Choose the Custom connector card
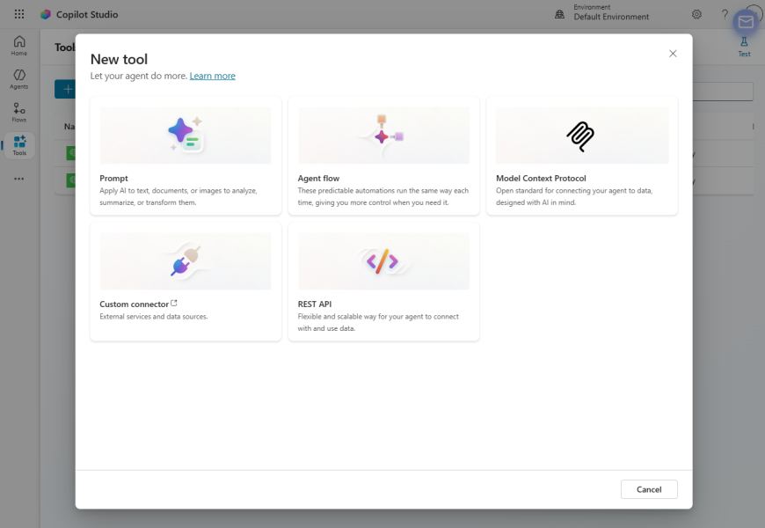The width and height of the screenshot is (765, 528). coord(186,281)
